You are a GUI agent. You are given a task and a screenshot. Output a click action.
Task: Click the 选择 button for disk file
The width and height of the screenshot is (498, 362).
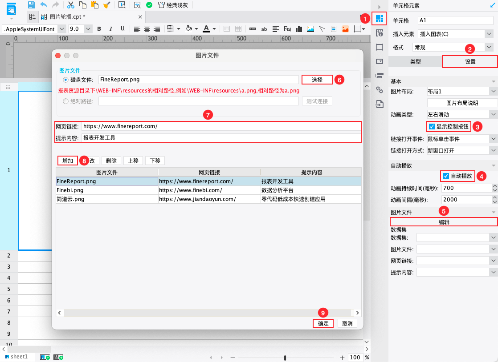(317, 80)
